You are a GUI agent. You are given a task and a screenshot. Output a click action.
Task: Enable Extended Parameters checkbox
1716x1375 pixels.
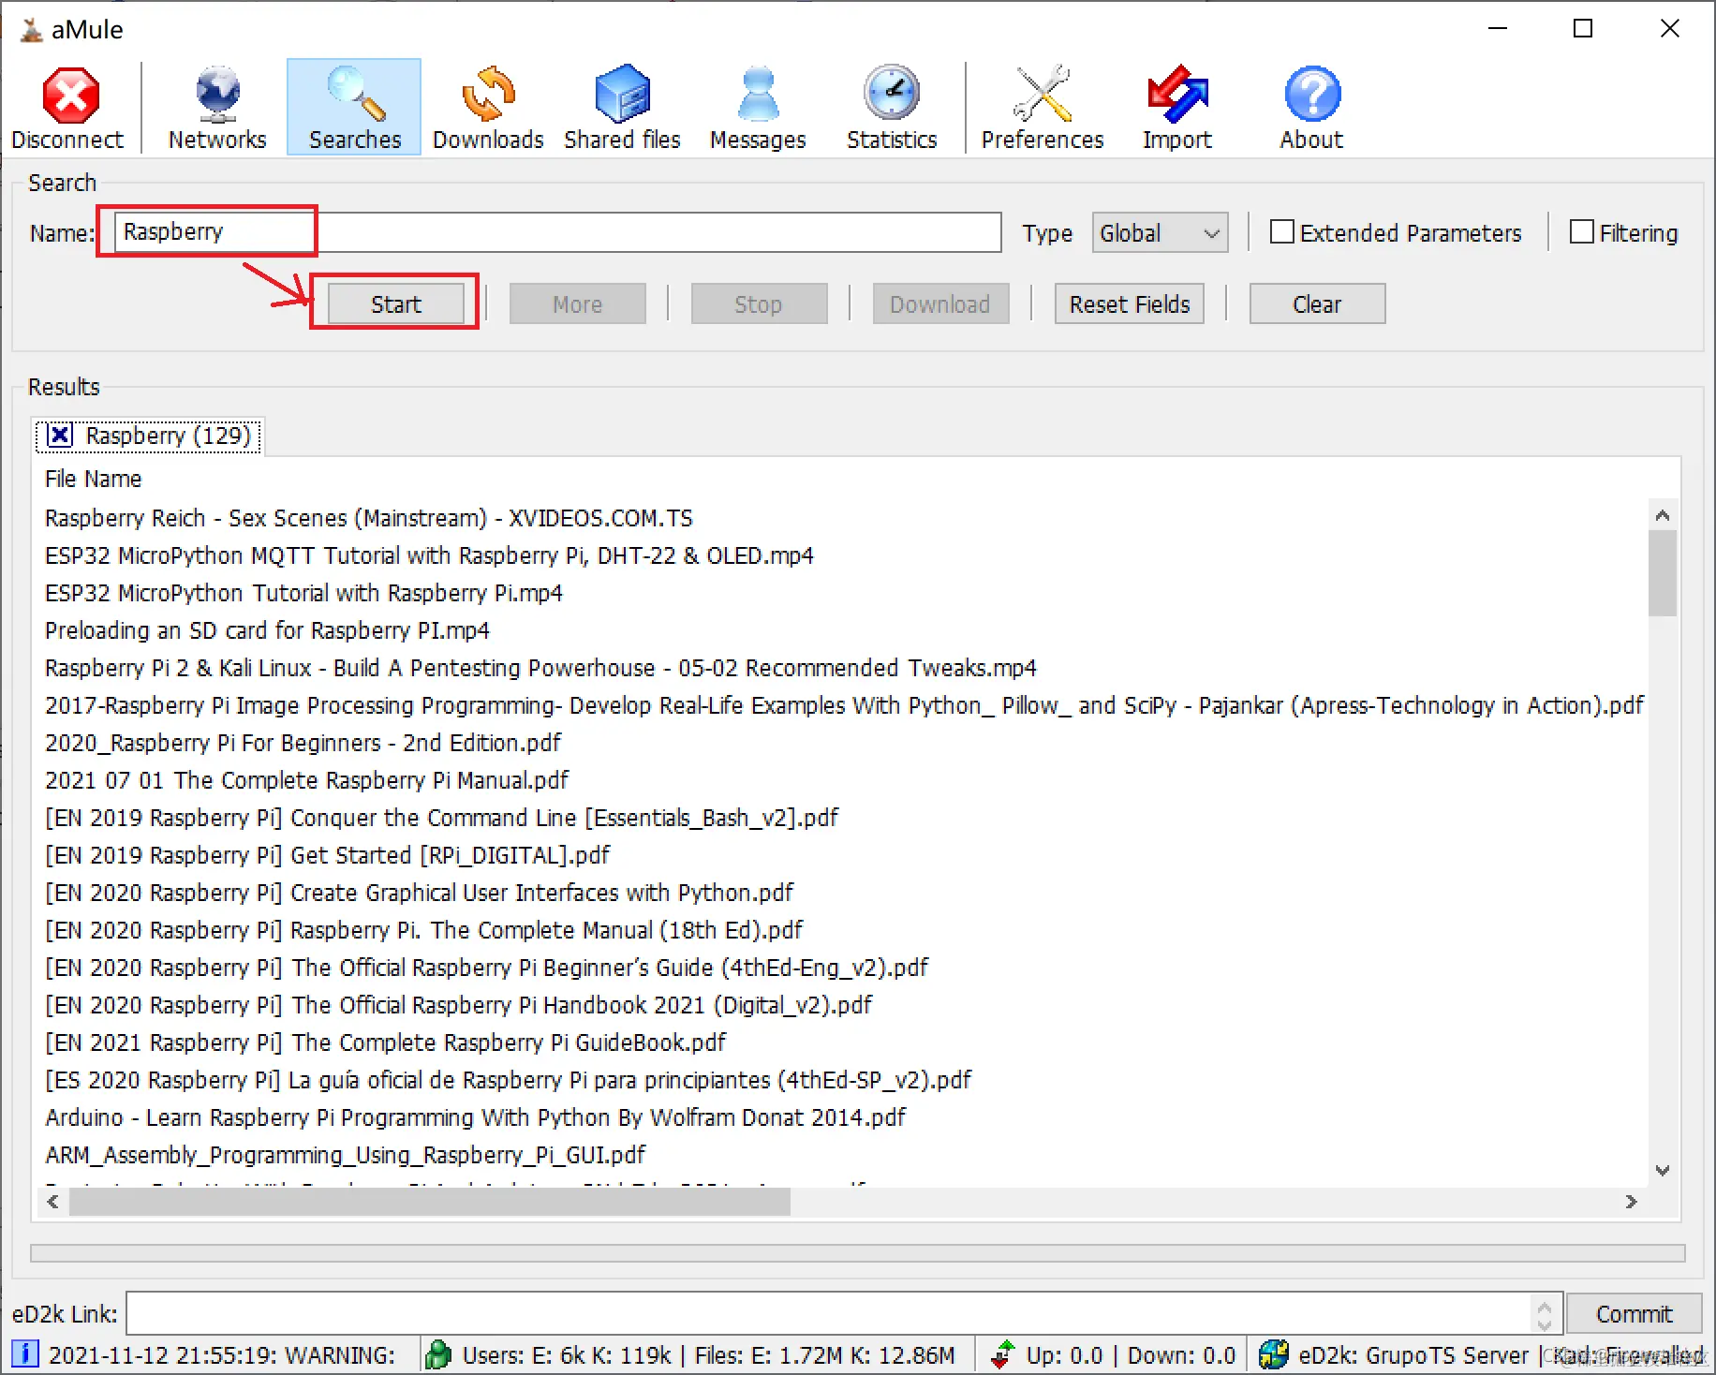point(1281,232)
